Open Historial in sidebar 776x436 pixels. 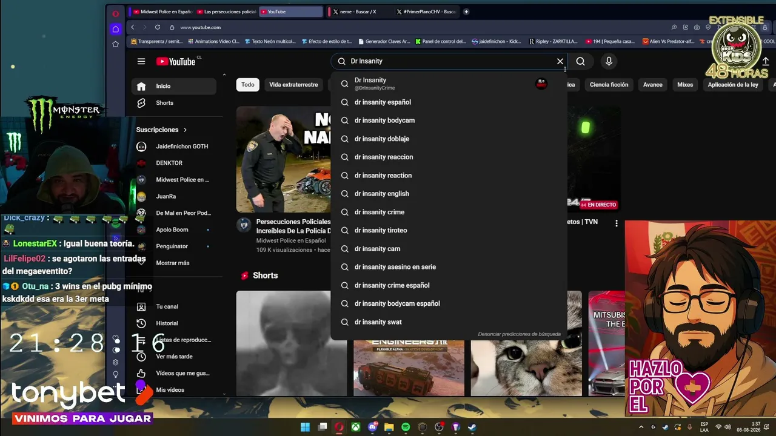pyautogui.click(x=174, y=323)
